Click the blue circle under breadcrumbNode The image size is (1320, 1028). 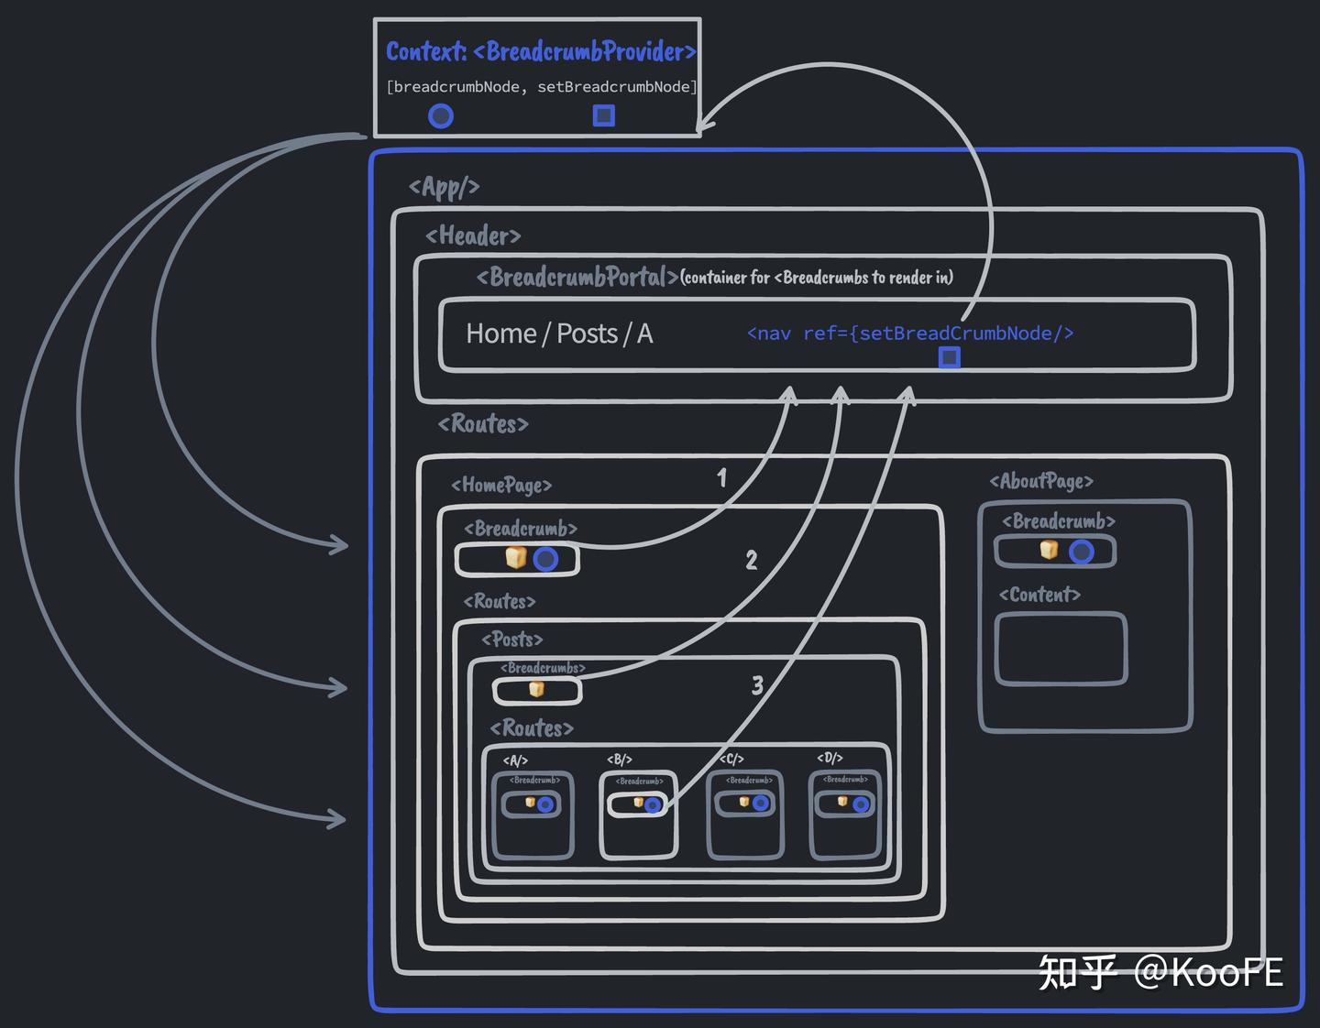(441, 116)
